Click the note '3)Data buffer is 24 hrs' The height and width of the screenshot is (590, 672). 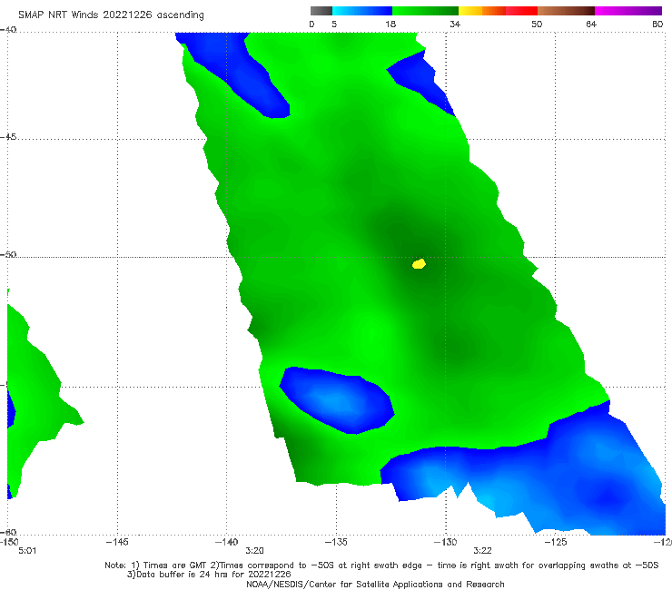click(x=209, y=575)
